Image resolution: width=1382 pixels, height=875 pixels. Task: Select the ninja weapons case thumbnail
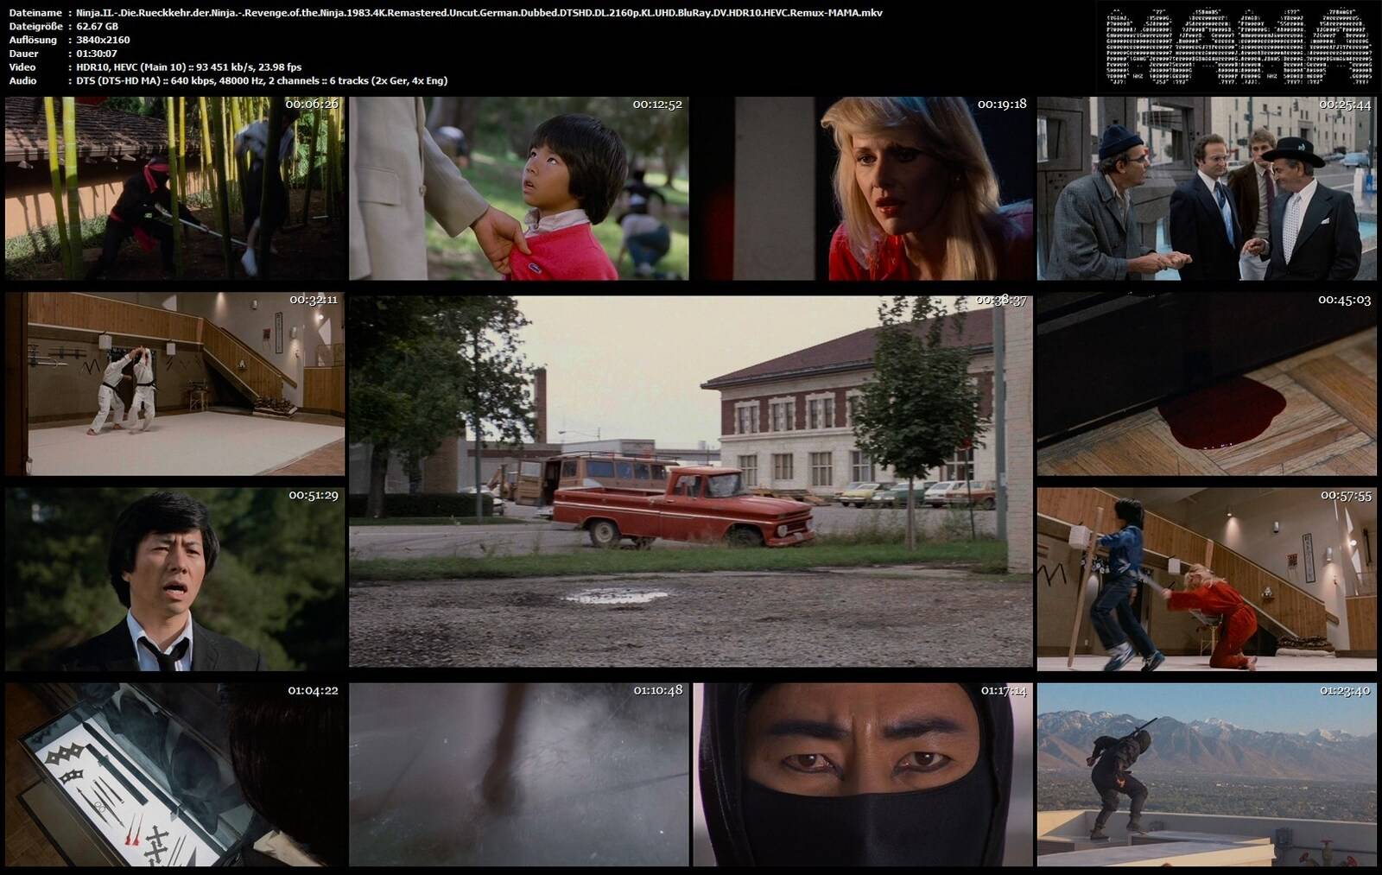coord(174,775)
